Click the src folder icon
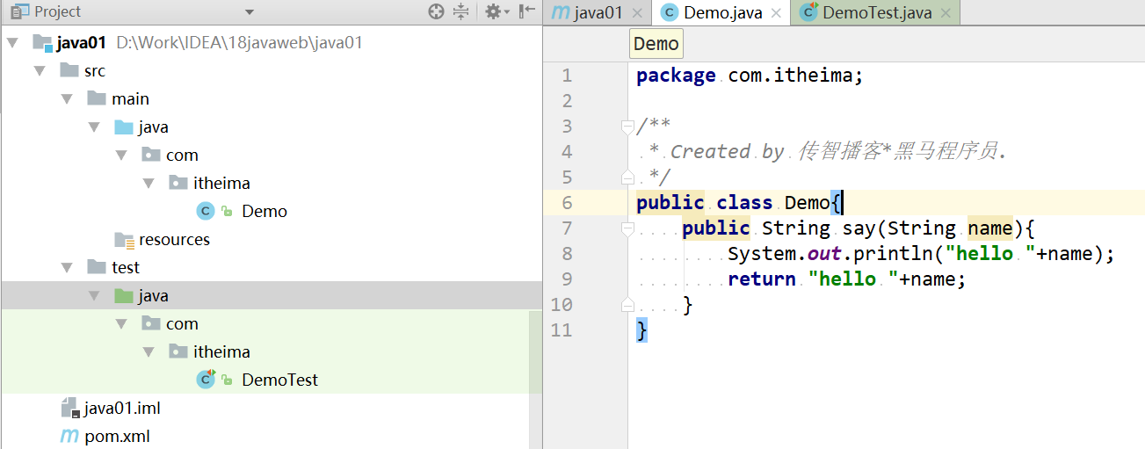Screen dimensions: 1145x449 (x=69, y=70)
